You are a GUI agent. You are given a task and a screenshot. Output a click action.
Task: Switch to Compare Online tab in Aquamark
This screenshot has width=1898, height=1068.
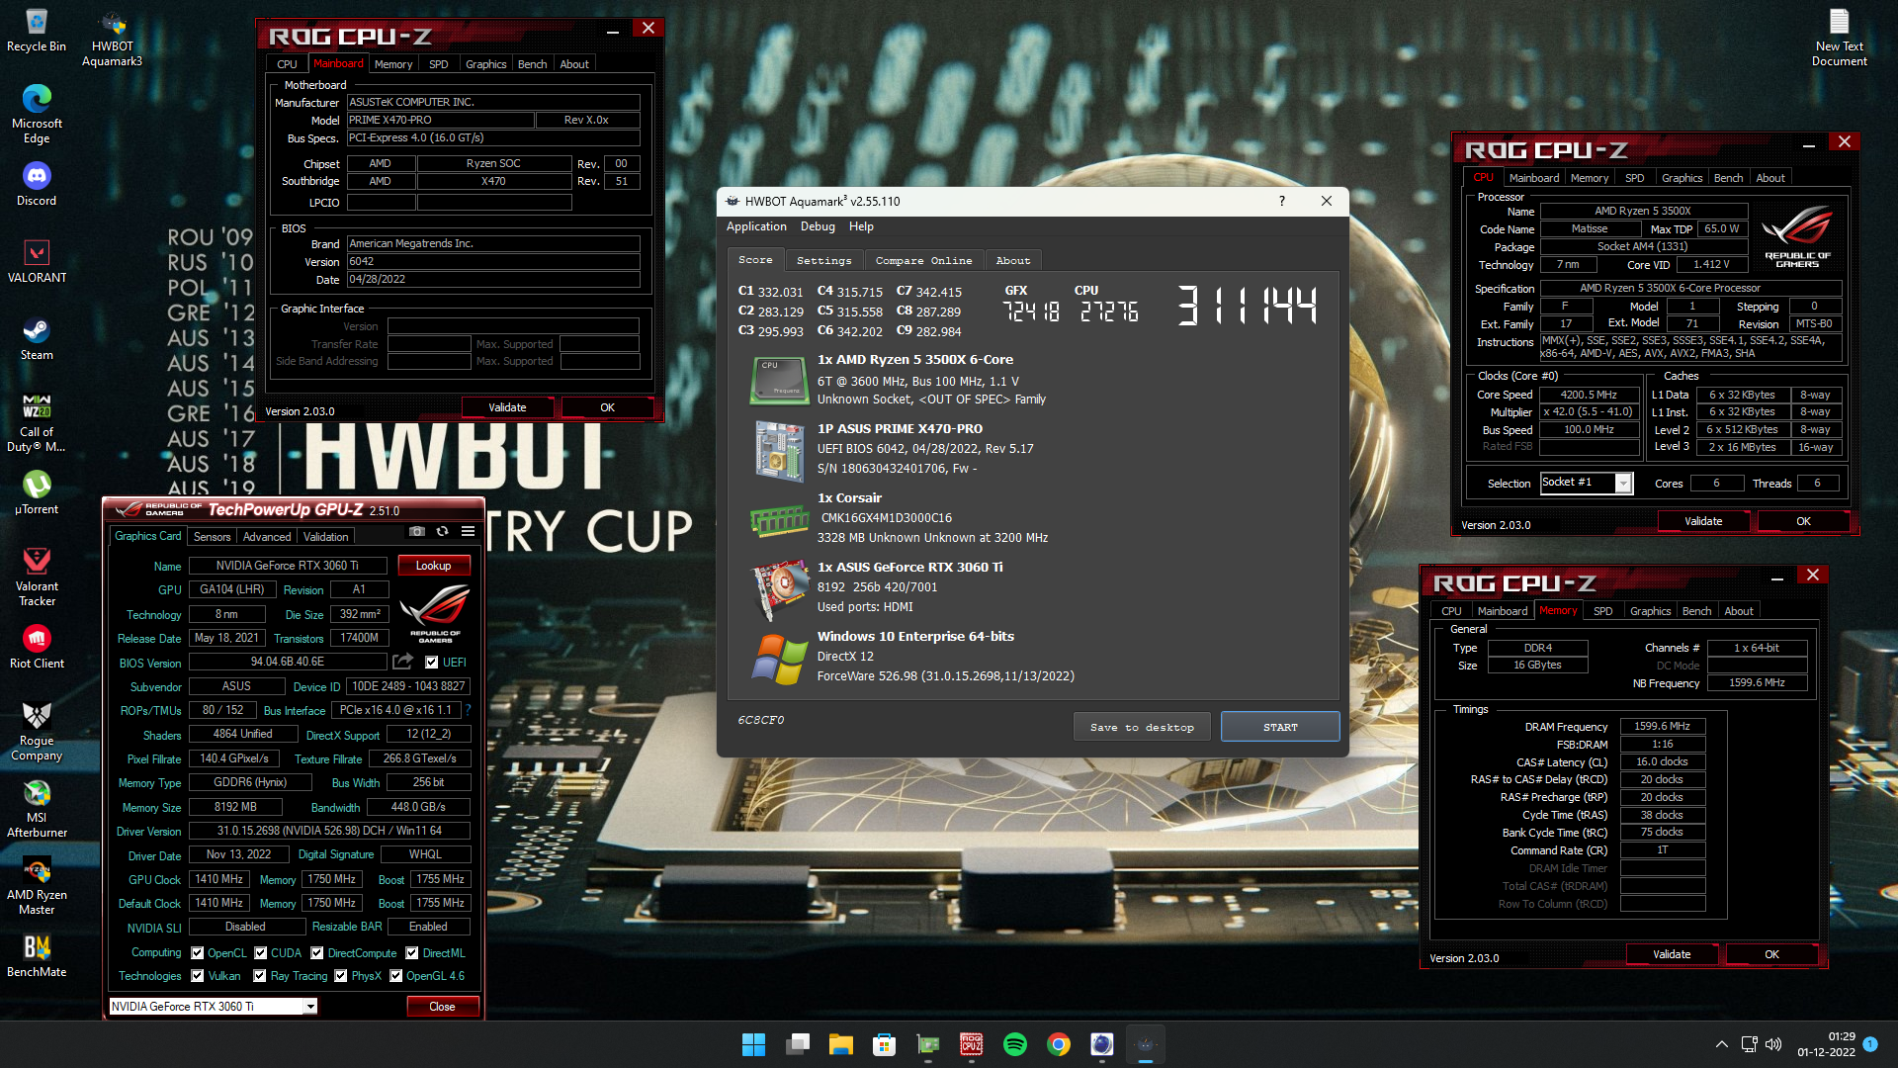click(924, 261)
